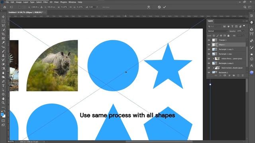This screenshot has width=255, height=143.
Task: Open the workspace switcher icon at top right
Action: [250, 7]
